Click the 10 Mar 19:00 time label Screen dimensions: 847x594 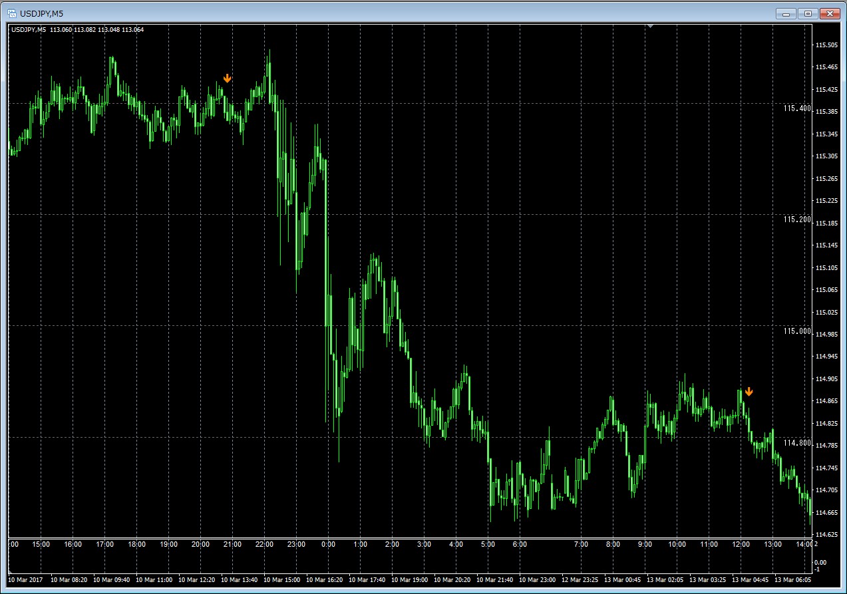409,579
